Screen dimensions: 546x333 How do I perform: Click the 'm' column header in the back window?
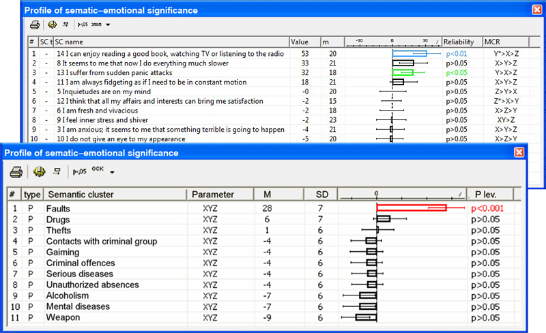coord(332,42)
